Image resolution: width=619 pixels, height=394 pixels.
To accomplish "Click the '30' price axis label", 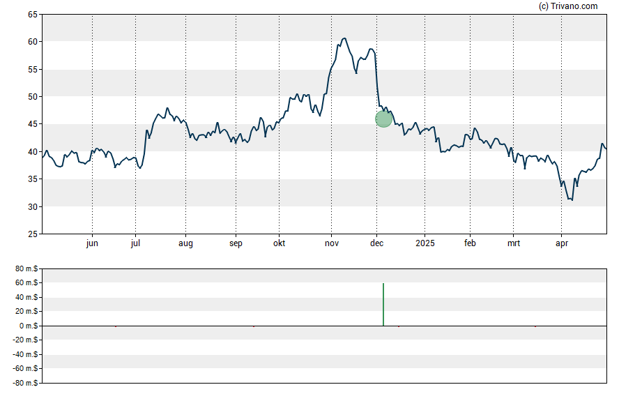I will click(33, 207).
